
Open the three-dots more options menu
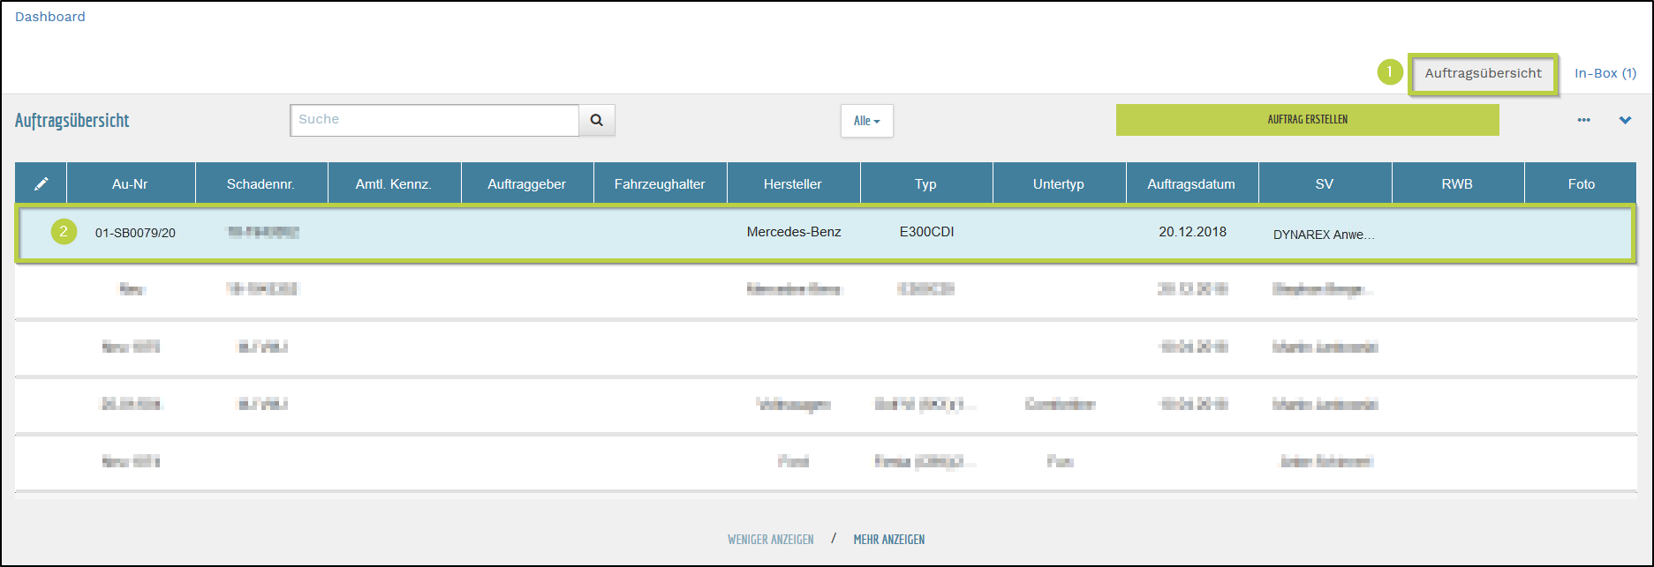coord(1583,120)
